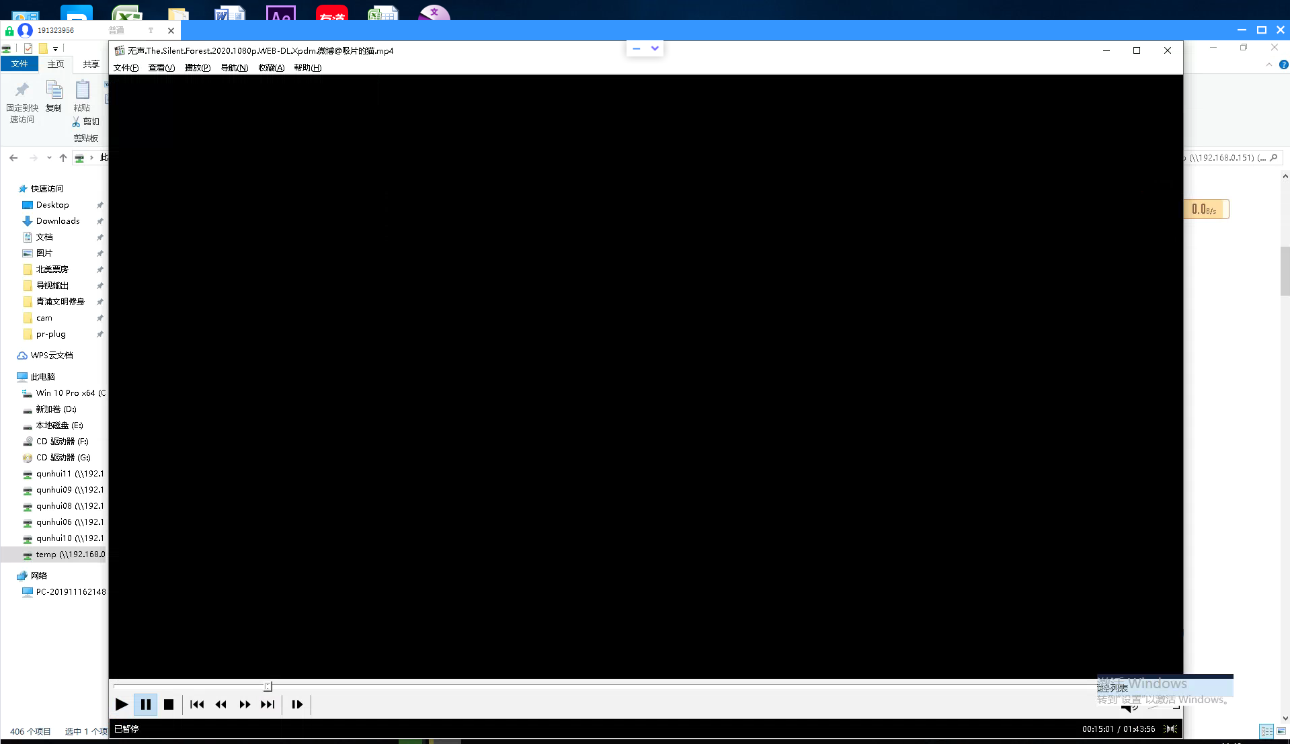Screen dimensions: 1290x744
Task: Open the 青浦文明修身 folder
Action: pyautogui.click(x=60, y=302)
